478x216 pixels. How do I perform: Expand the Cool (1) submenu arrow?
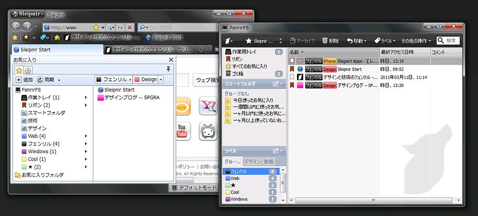pyautogui.click(x=86, y=159)
